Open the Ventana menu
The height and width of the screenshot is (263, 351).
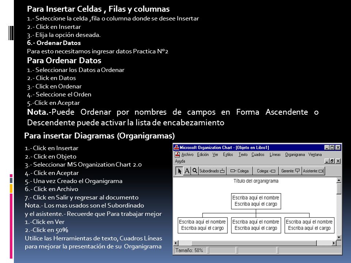[315, 155]
